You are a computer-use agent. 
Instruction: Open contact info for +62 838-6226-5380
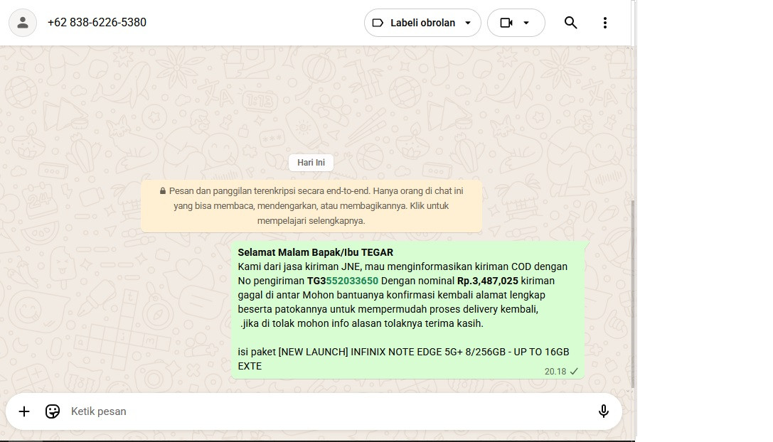point(97,23)
